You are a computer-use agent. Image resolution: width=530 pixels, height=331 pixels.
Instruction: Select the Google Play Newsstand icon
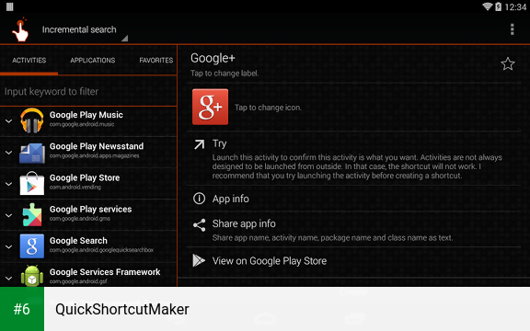32,153
